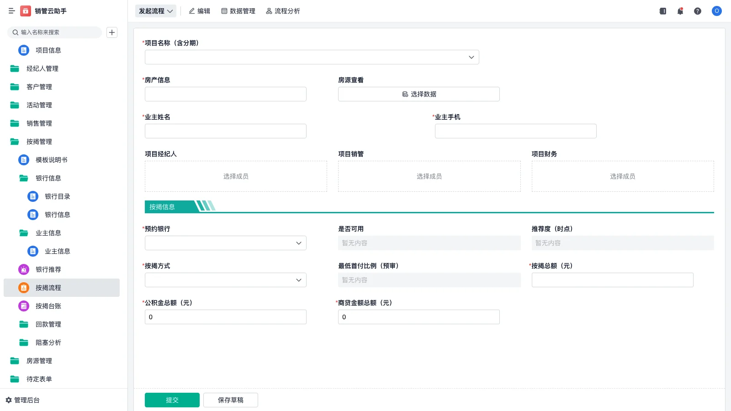
Task: Open the 按揭方式 dropdown
Action: tap(298, 280)
